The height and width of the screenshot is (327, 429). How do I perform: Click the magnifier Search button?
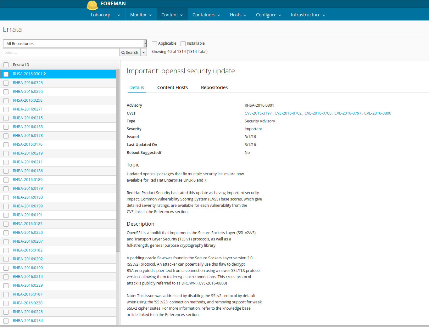130,53
